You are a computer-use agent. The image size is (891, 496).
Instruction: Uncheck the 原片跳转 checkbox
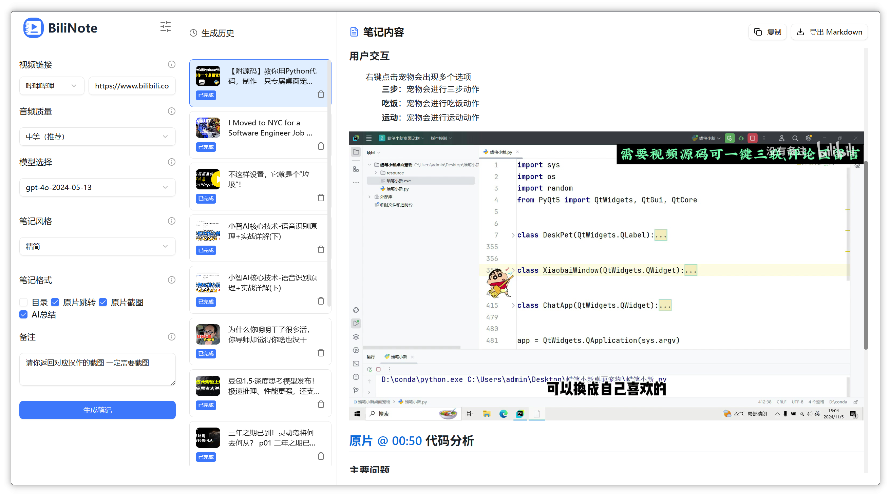[55, 302]
